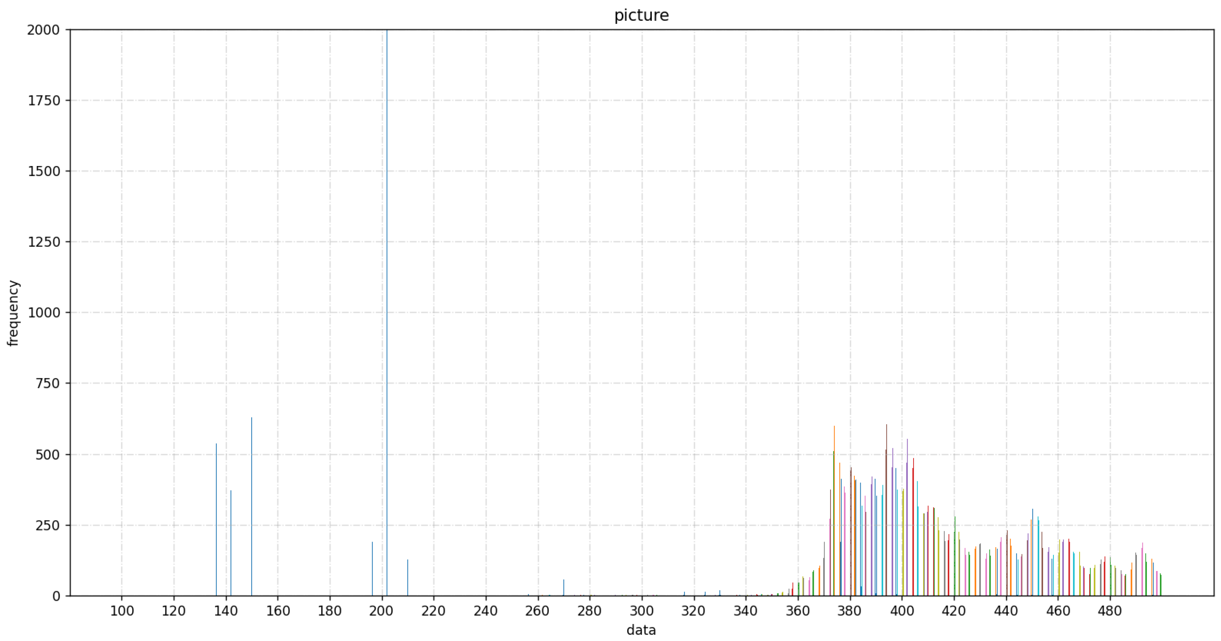This screenshot has width=1221, height=641.
Task: Click the x-axis tick label 480
Action: click(x=1110, y=611)
